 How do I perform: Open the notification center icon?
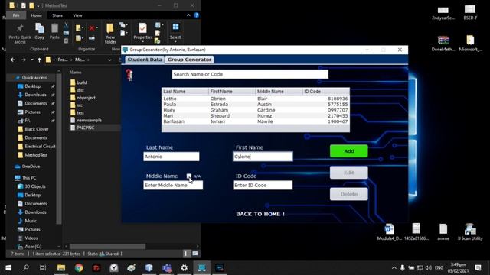point(478,267)
